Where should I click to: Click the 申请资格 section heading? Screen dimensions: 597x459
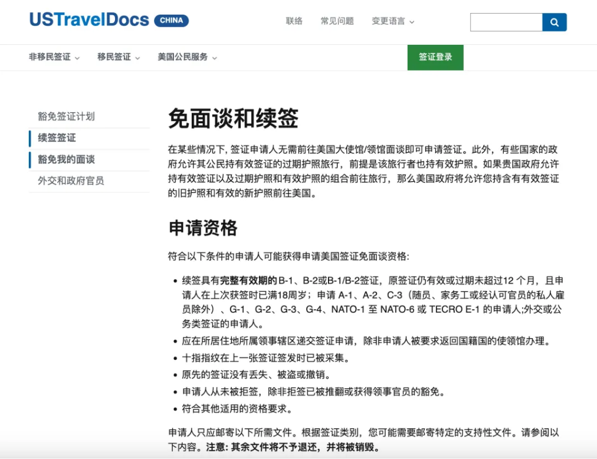coord(203,228)
